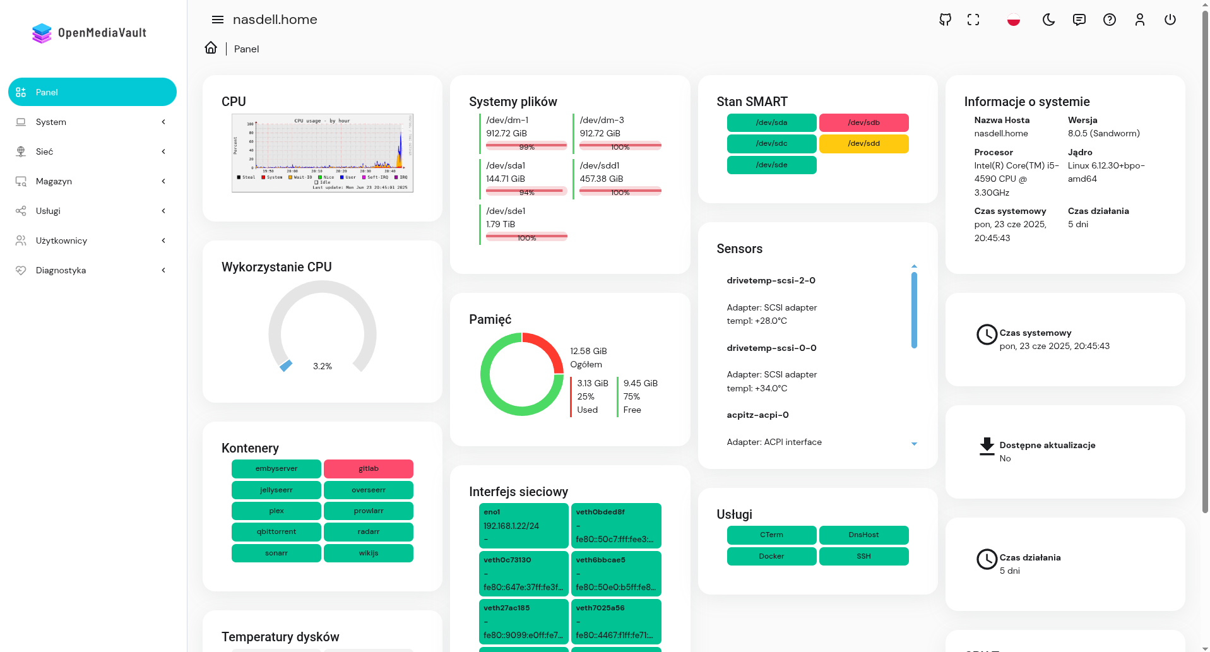Expand the Usługi sidebar chevron
The width and height of the screenshot is (1210, 652).
(163, 211)
